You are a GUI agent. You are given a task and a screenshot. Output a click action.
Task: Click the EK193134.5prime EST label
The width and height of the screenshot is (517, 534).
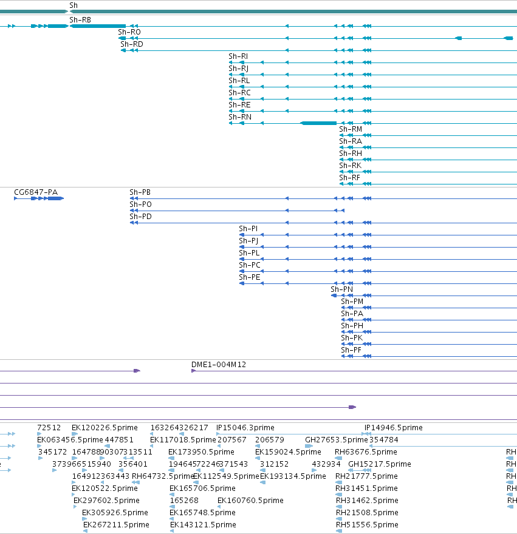(x=293, y=476)
